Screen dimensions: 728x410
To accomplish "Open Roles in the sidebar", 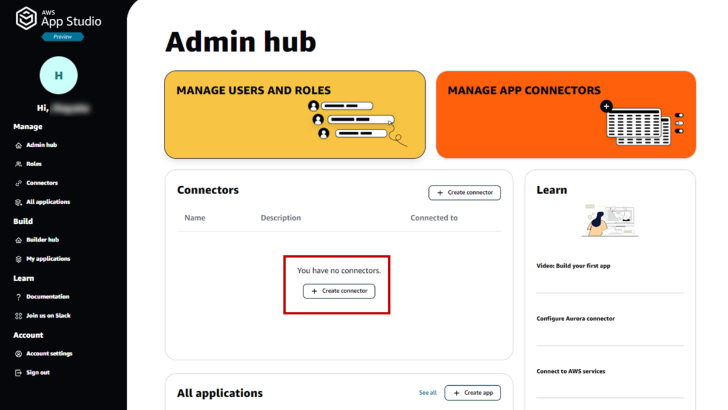I will [x=34, y=164].
